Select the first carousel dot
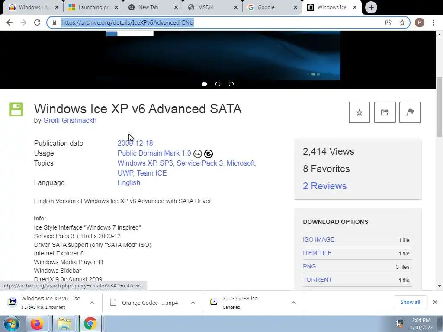Image resolution: width=443 pixels, height=332 pixels. [x=204, y=84]
